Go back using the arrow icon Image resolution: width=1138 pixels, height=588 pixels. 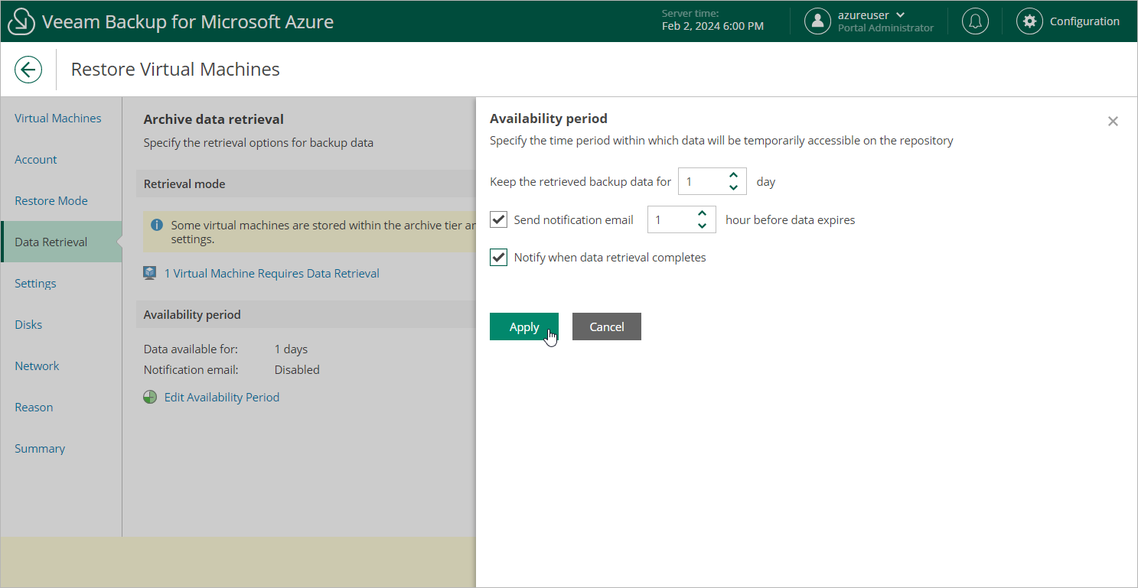click(28, 70)
